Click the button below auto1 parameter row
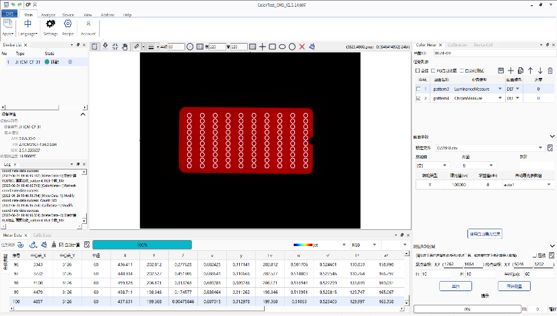557x316 pixels. [485, 234]
